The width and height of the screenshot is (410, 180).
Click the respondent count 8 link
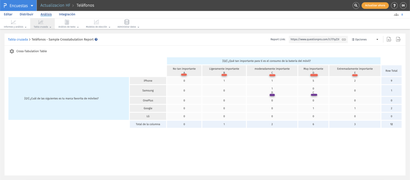coord(402,15)
